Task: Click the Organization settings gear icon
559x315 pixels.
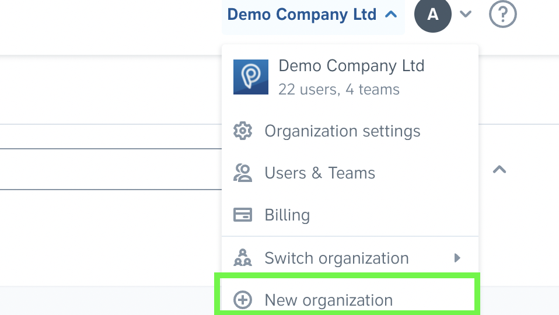Action: [x=243, y=131]
